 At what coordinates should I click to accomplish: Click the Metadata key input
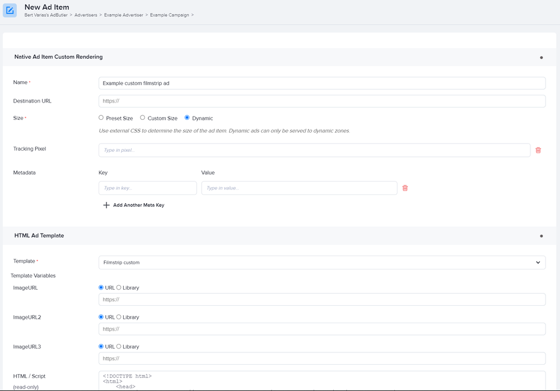click(x=147, y=188)
